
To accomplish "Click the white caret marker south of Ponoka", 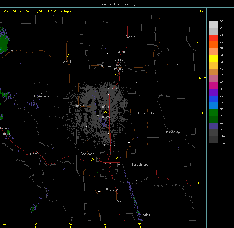I will click(99, 40).
